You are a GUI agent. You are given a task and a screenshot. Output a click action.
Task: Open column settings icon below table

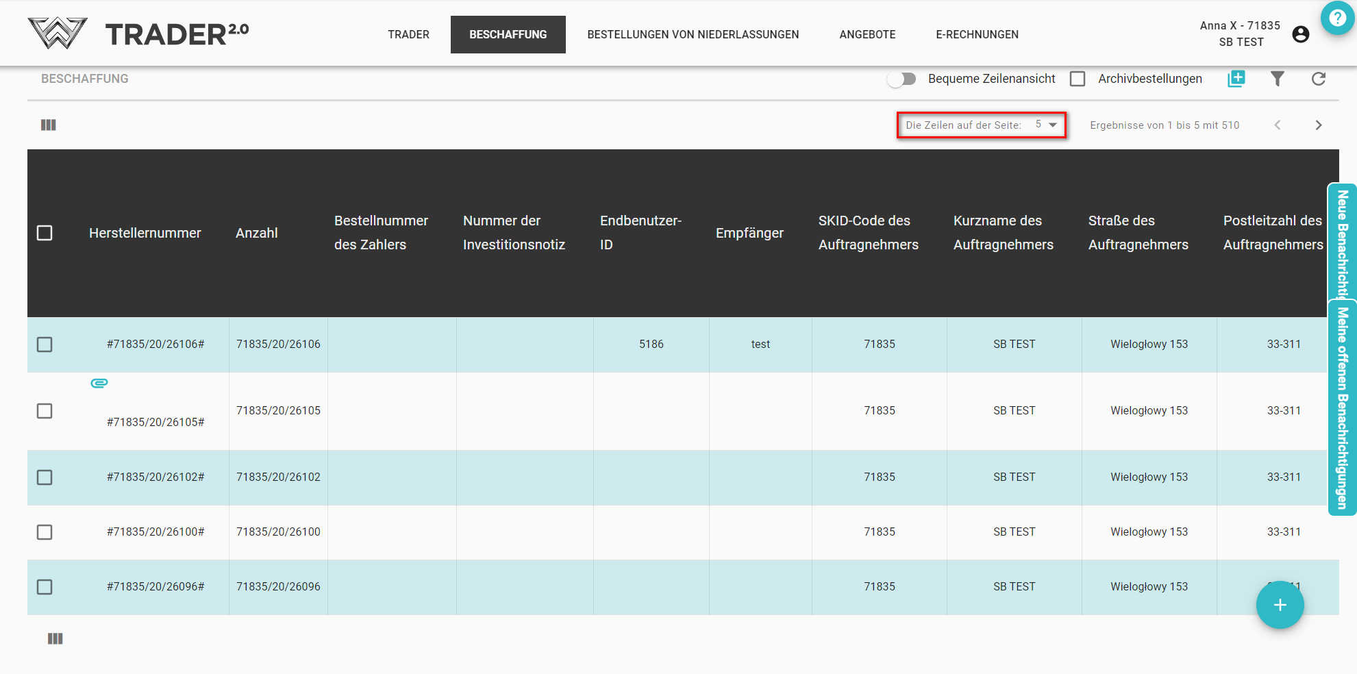point(55,638)
